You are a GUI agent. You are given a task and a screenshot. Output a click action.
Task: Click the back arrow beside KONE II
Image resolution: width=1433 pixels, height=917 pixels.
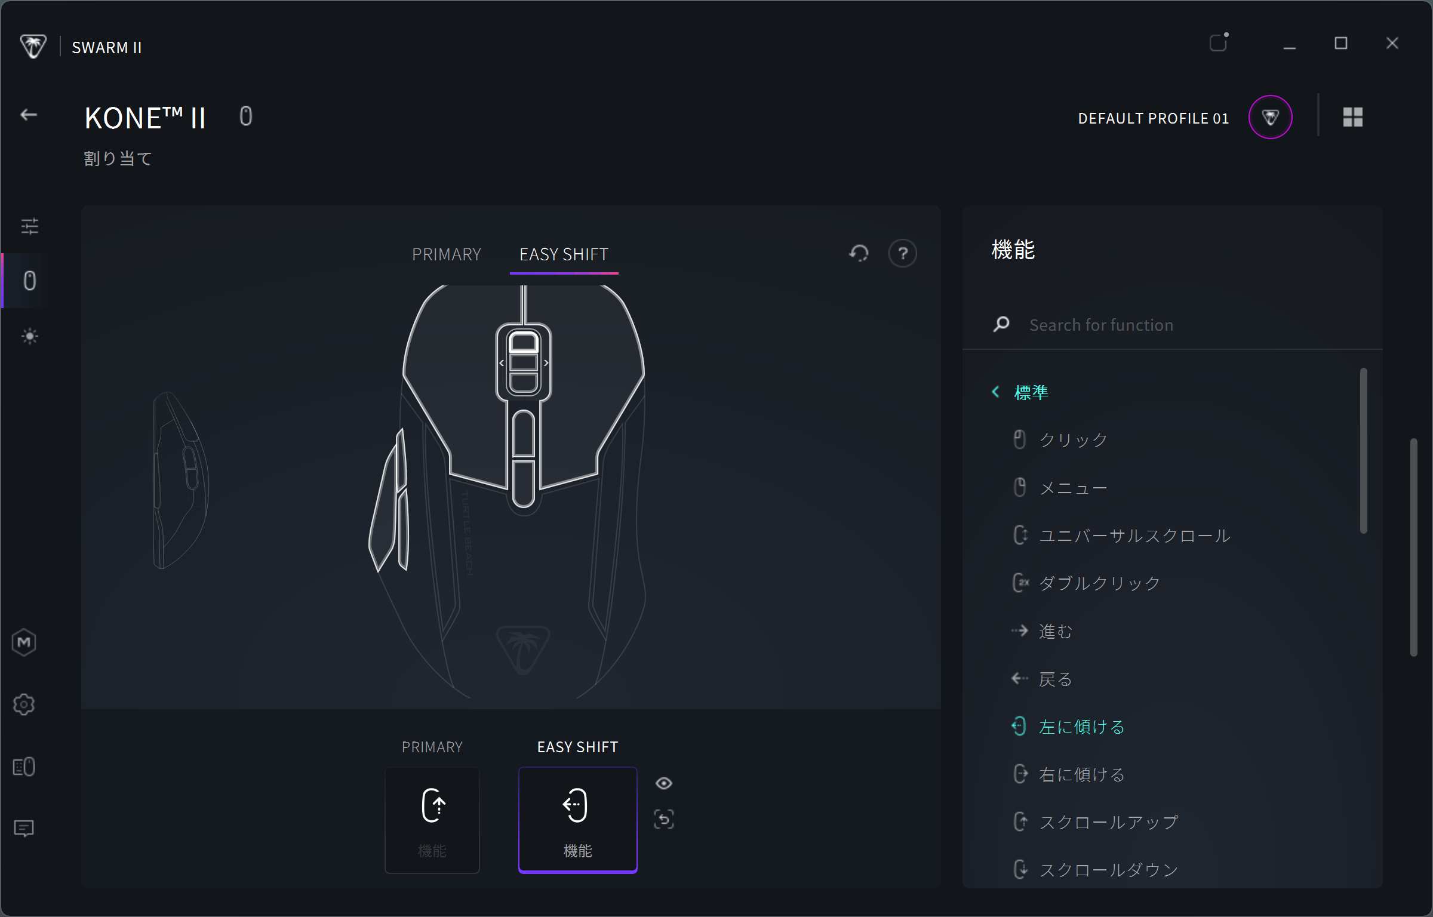tap(29, 115)
